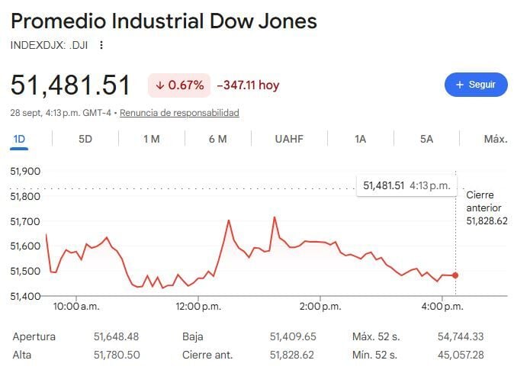Viewport: 514px width, 386px height.
Task: Click the 12:00 p.m. axis marker
Action: click(x=198, y=307)
